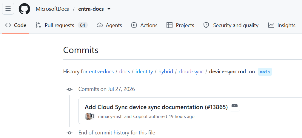Open the Copilot co-author link

click(x=141, y=117)
